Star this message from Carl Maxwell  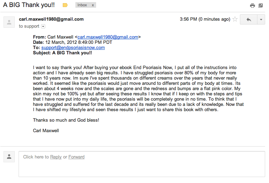pos(235,20)
